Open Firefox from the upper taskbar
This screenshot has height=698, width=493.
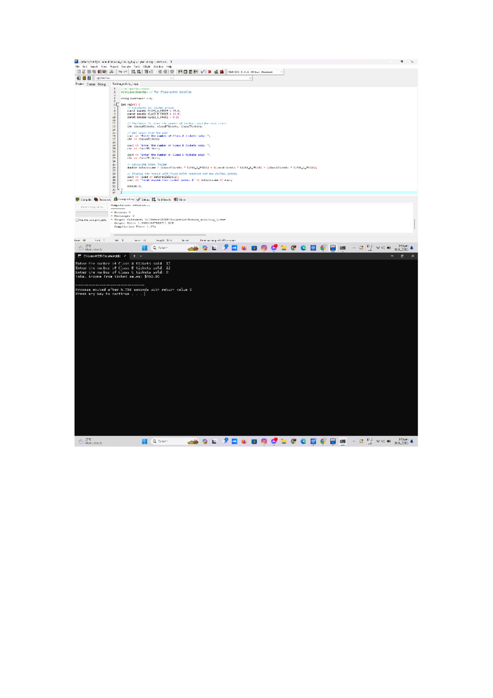tap(244, 248)
